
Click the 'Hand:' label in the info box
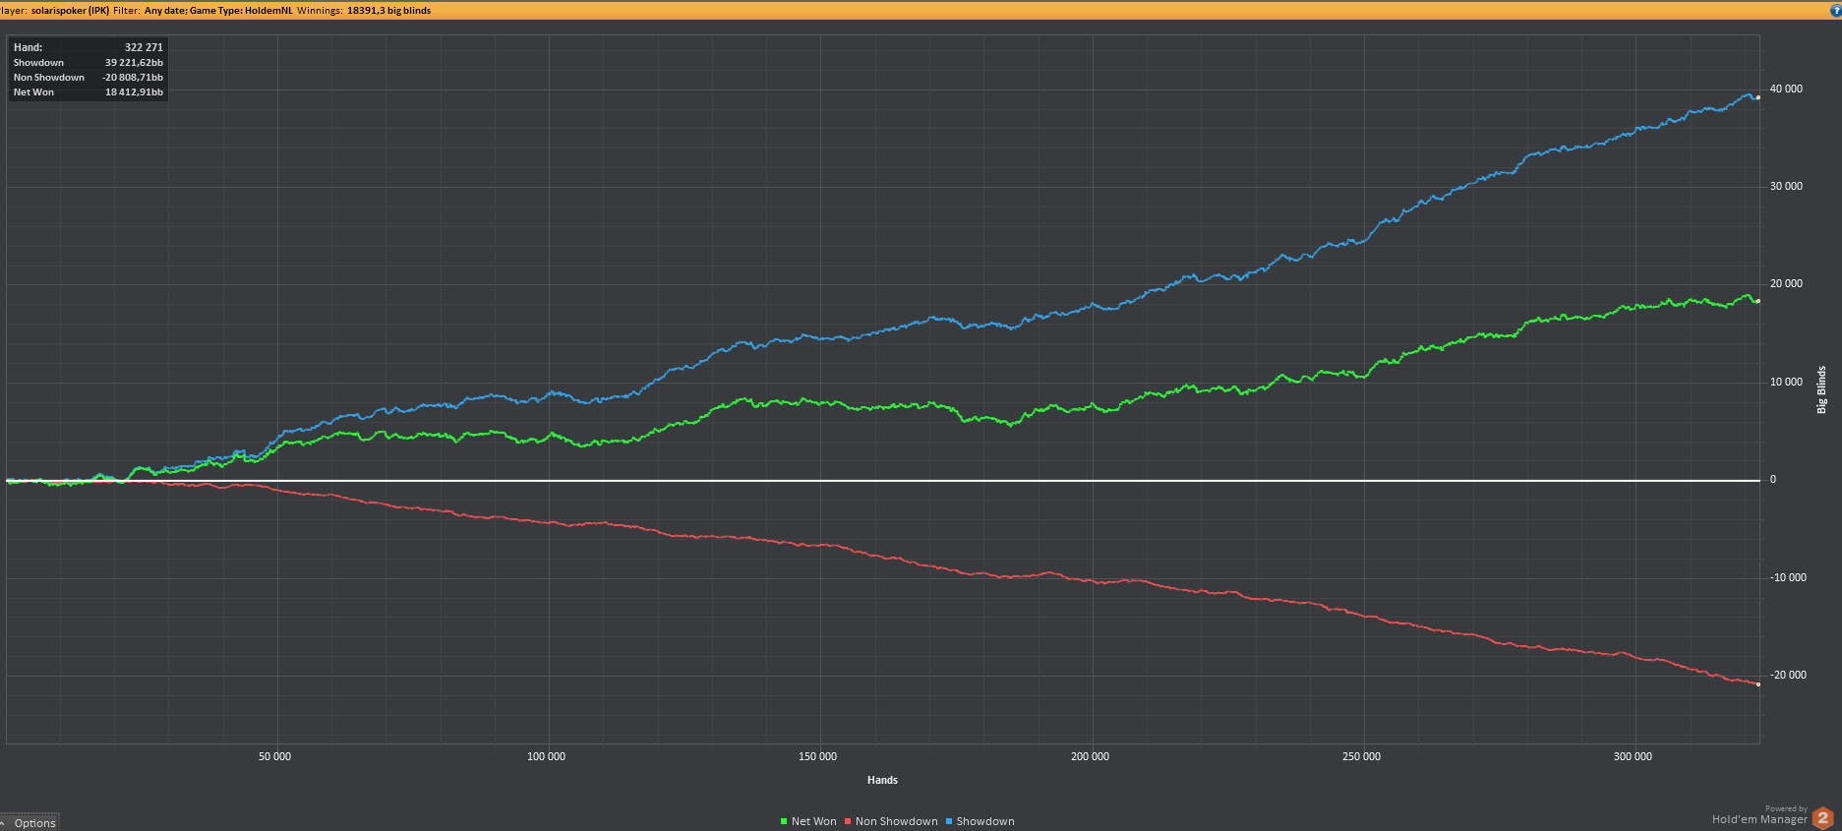click(28, 47)
